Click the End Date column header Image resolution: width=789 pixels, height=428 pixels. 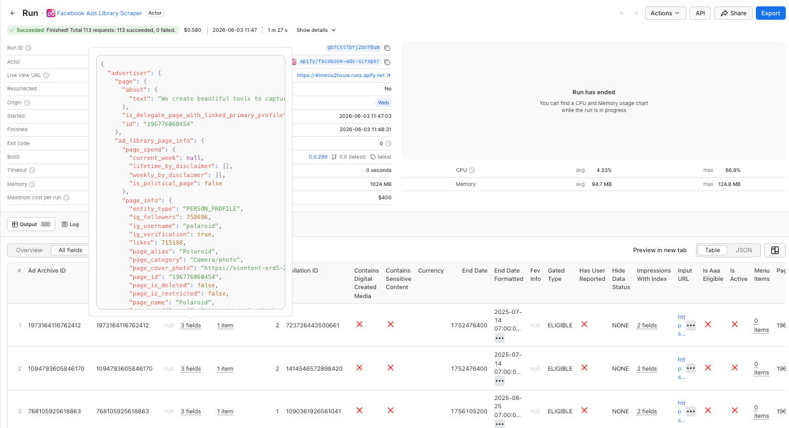tap(475, 271)
